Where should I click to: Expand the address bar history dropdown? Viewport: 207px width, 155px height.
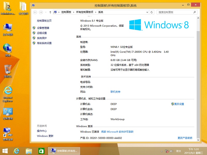coord(147,12)
